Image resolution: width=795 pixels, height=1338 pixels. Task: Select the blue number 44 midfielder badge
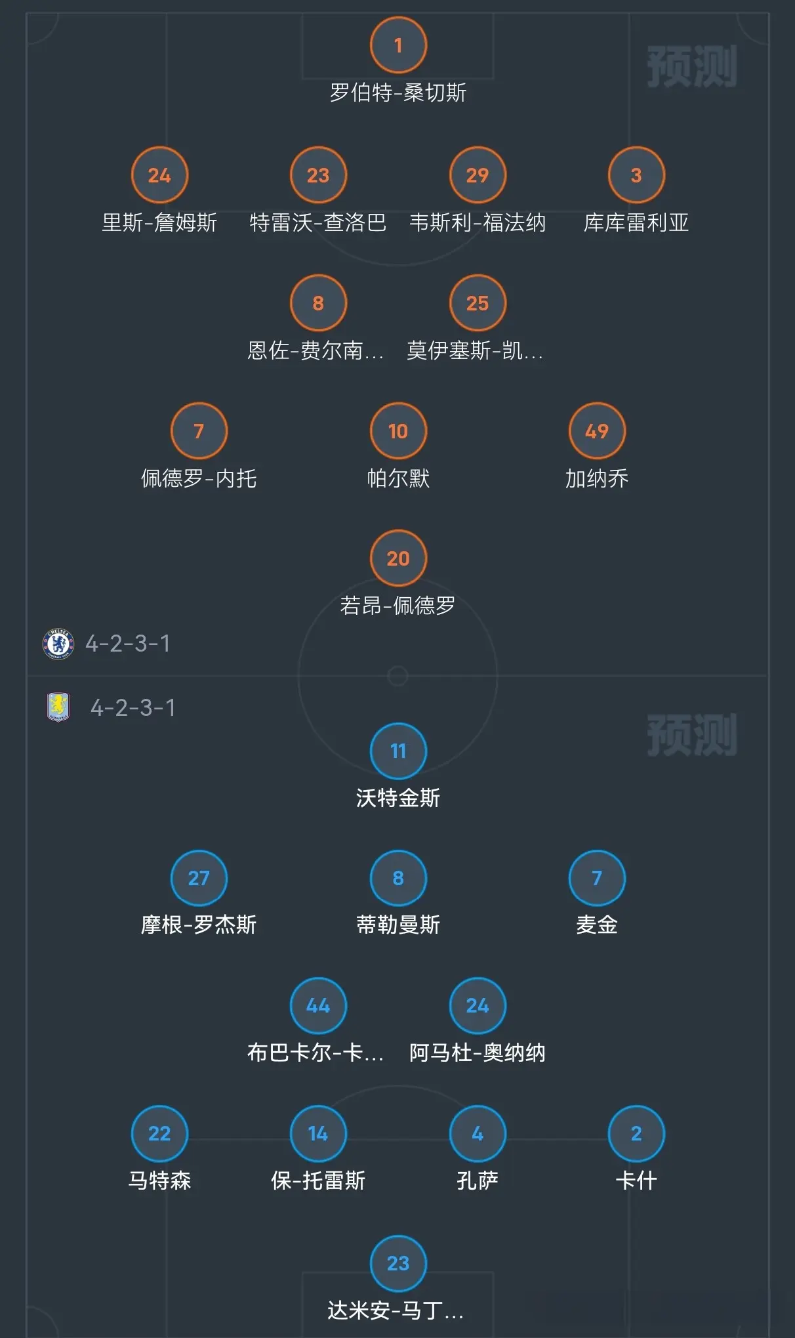click(318, 1006)
